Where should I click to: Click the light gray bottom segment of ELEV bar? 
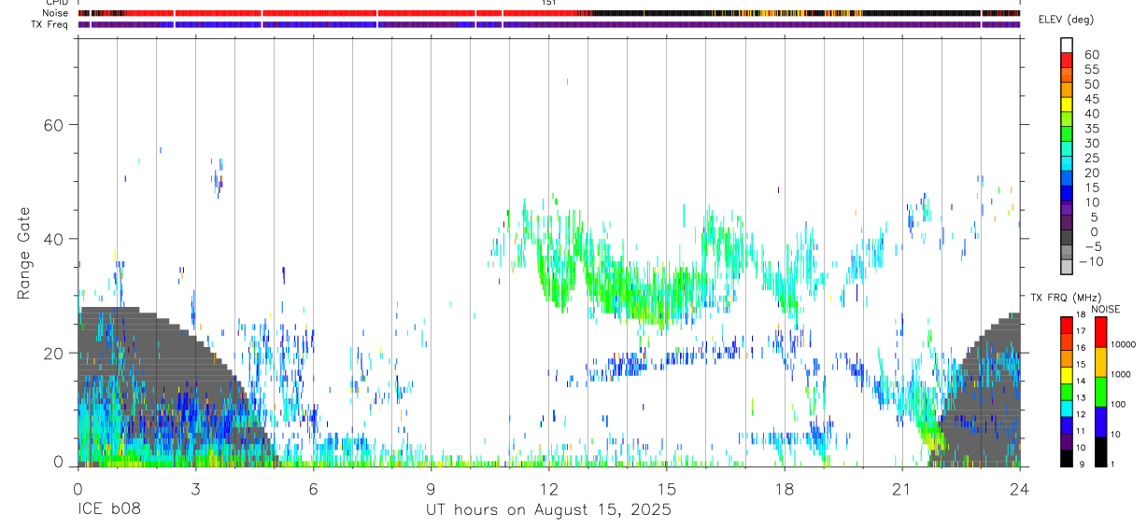point(1067,267)
